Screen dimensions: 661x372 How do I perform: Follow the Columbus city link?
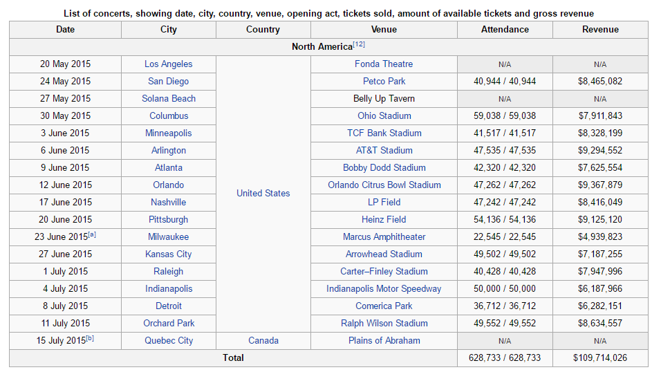pyautogui.click(x=168, y=116)
